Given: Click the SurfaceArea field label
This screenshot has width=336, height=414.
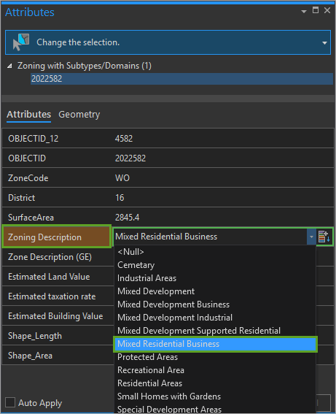Looking at the screenshot, I should tap(31, 218).
